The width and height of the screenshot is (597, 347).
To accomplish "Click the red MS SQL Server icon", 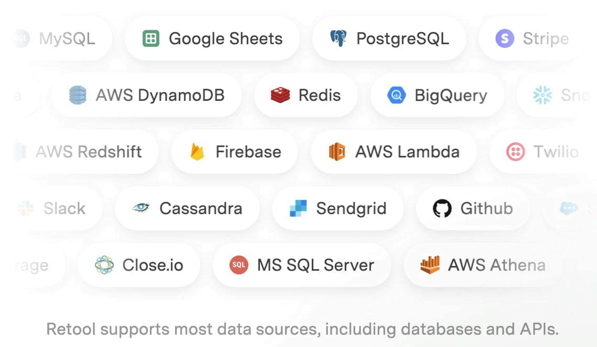I will tap(239, 265).
